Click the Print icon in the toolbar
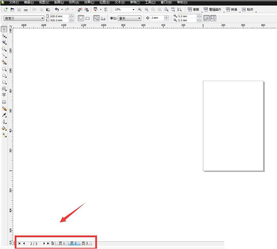The image size is (277, 249). [26, 10]
